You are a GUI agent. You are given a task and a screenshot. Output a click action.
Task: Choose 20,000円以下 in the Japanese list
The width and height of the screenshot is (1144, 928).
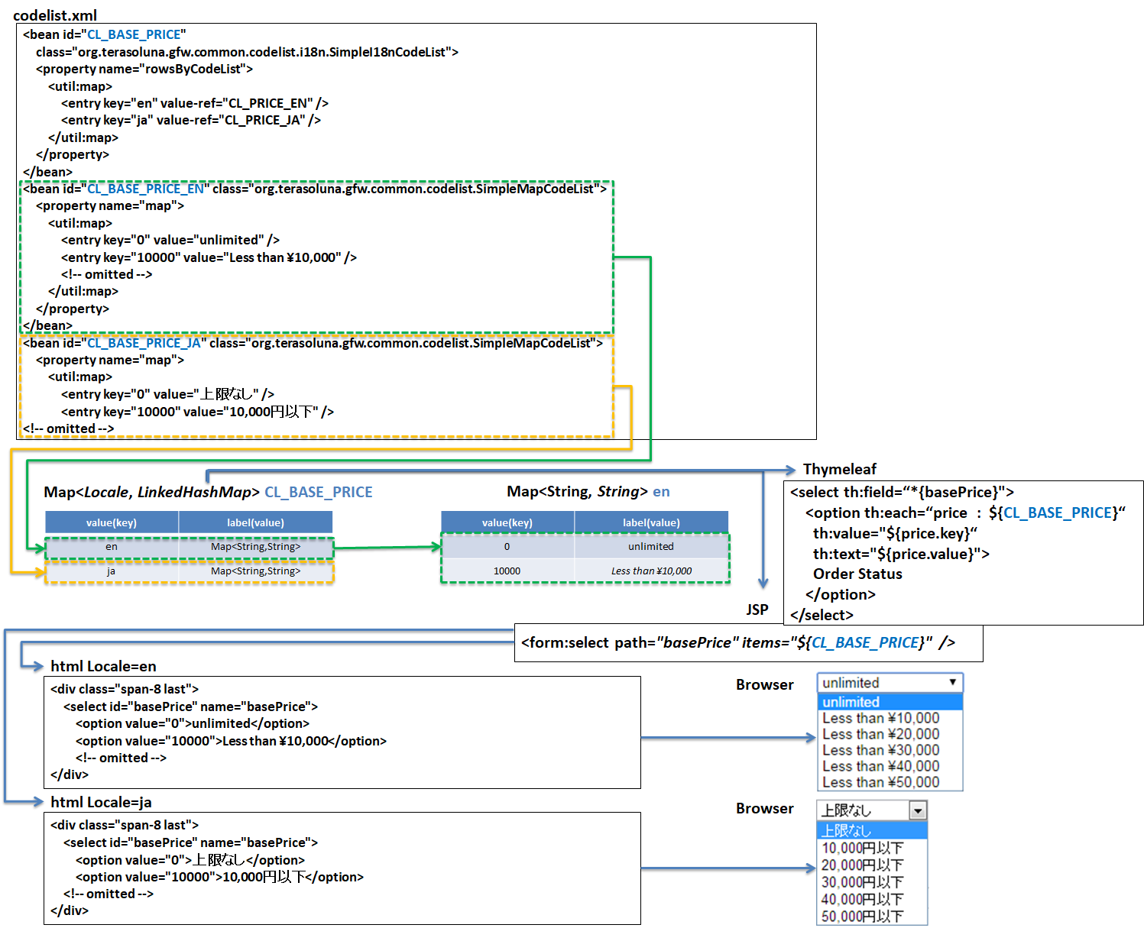(x=862, y=865)
